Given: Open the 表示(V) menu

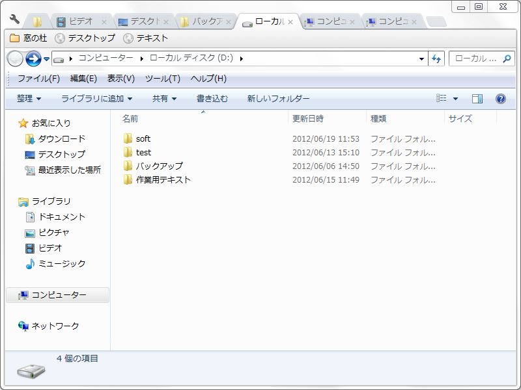Looking at the screenshot, I should pos(121,79).
